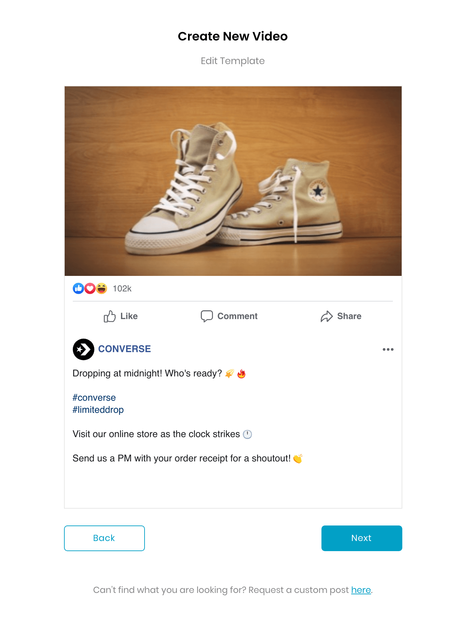Open the #converse hashtag

point(94,398)
